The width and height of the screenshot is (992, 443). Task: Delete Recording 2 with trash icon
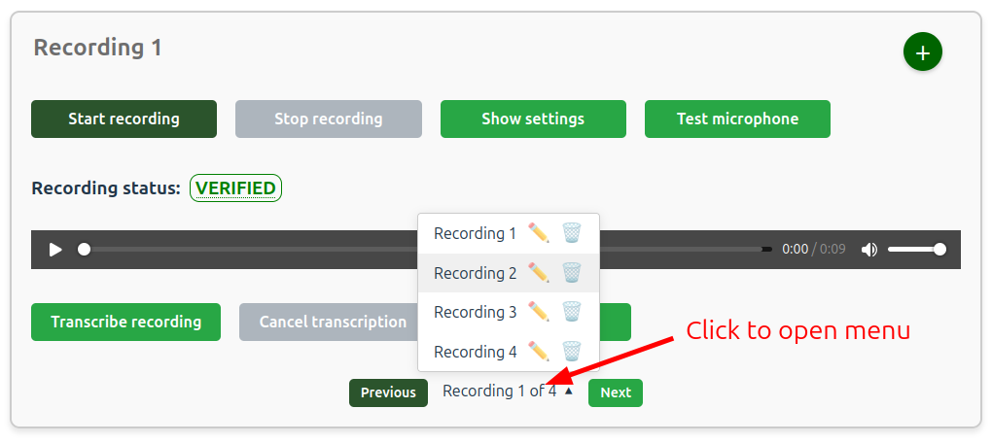571,273
